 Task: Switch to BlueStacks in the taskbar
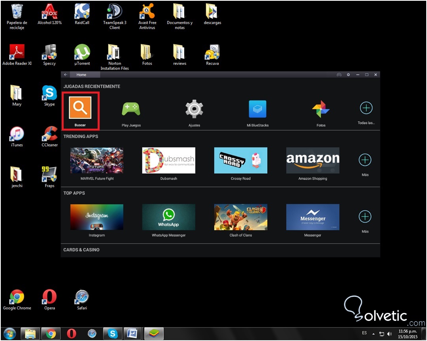pyautogui.click(x=154, y=334)
